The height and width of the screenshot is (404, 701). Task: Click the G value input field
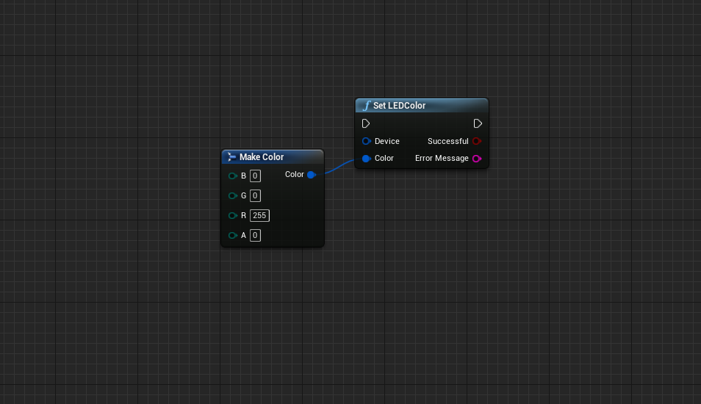tap(255, 196)
